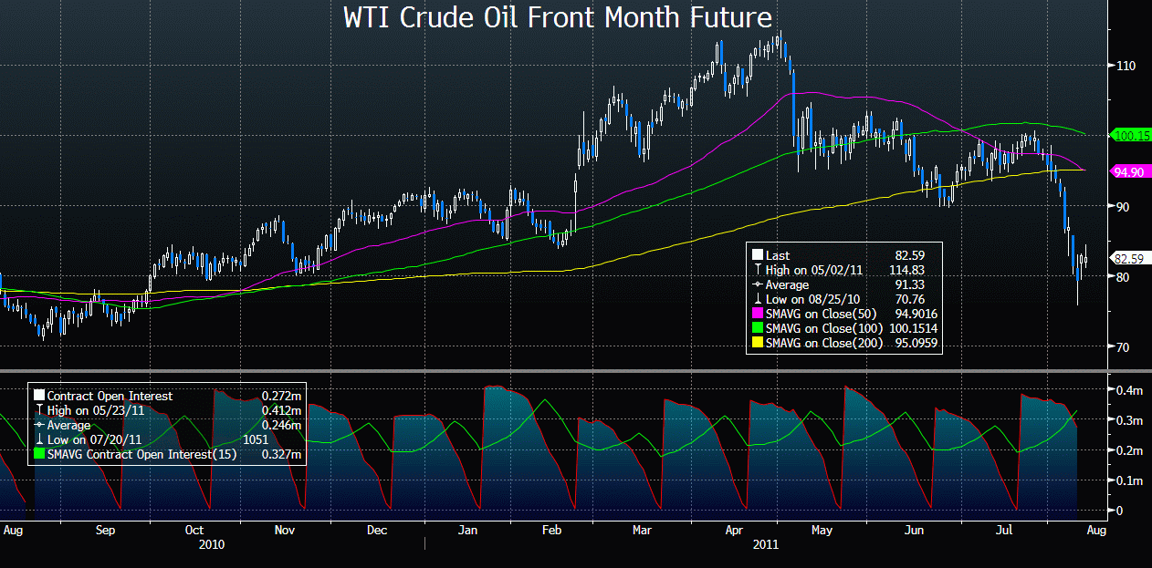Click the green SMAVG(100) legend swatch
The image size is (1152, 568).
coord(757,329)
